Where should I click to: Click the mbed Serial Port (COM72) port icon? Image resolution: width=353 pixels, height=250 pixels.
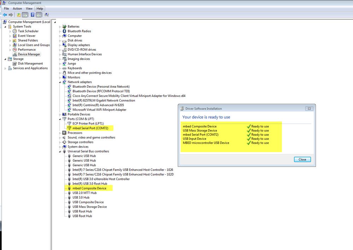(69, 128)
